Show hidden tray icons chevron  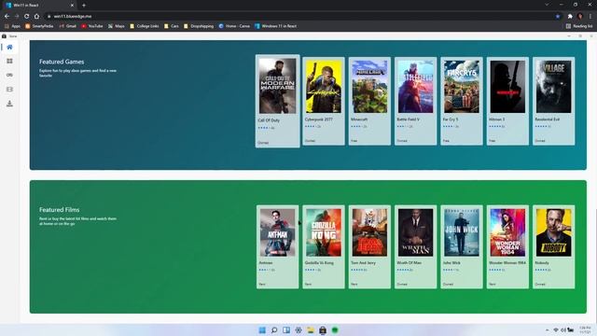(x=548, y=329)
